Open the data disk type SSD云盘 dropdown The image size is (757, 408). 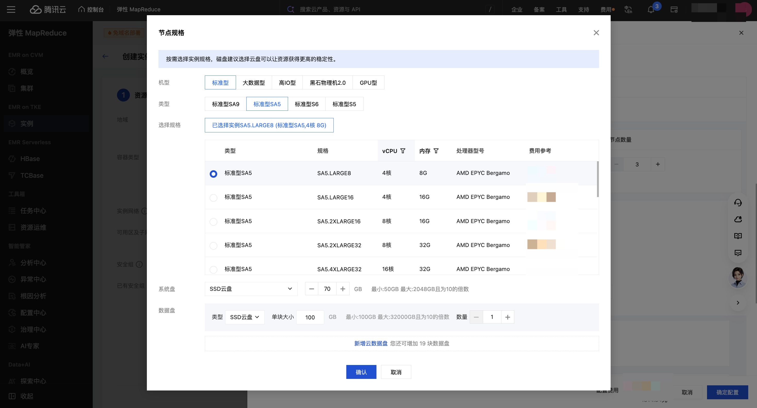tap(245, 317)
